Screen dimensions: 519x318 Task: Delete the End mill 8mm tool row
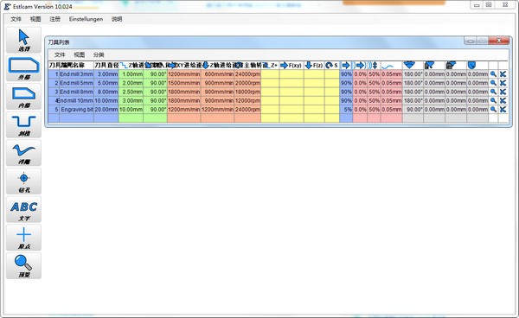click(503, 92)
